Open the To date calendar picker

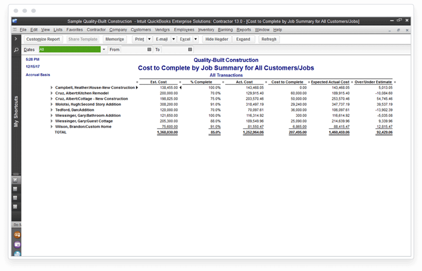190,49
